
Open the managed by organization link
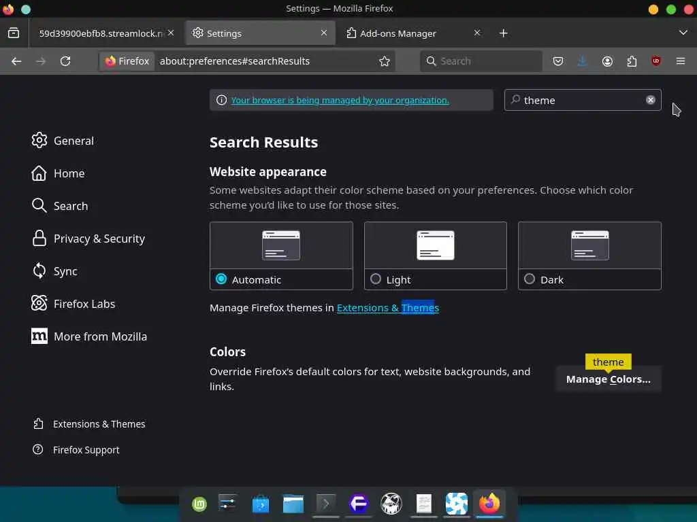click(340, 101)
